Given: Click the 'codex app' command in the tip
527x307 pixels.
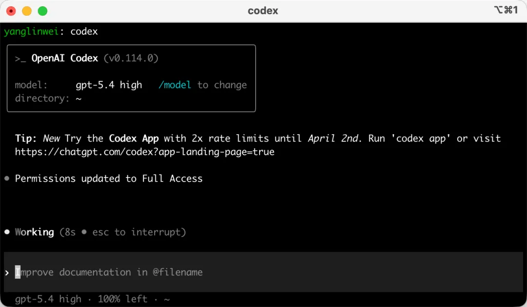Looking at the screenshot, I should (x=423, y=139).
